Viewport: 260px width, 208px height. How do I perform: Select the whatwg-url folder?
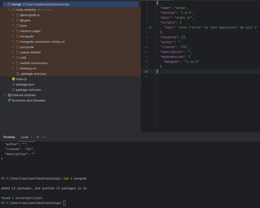coord(28,68)
